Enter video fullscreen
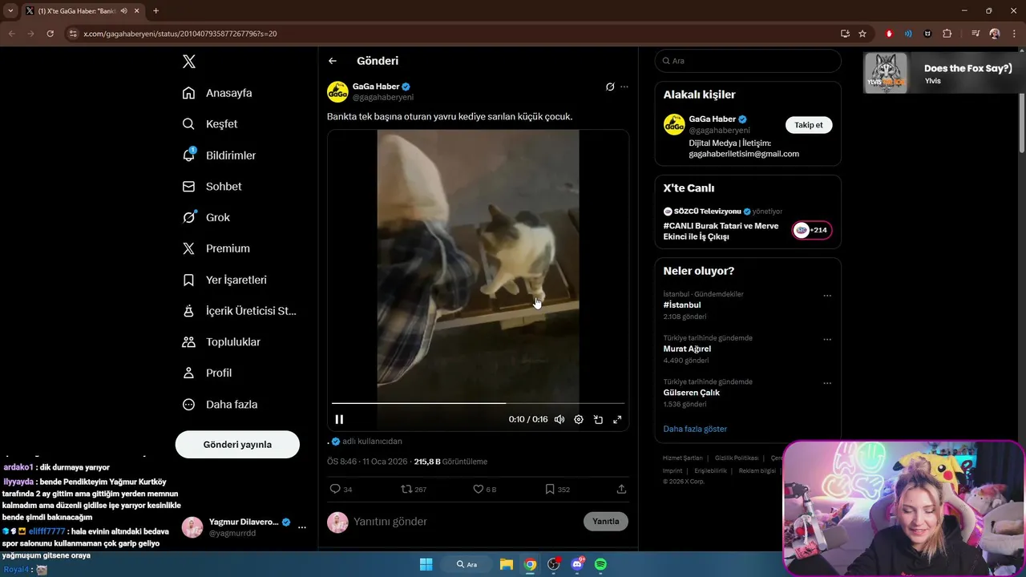 click(617, 419)
